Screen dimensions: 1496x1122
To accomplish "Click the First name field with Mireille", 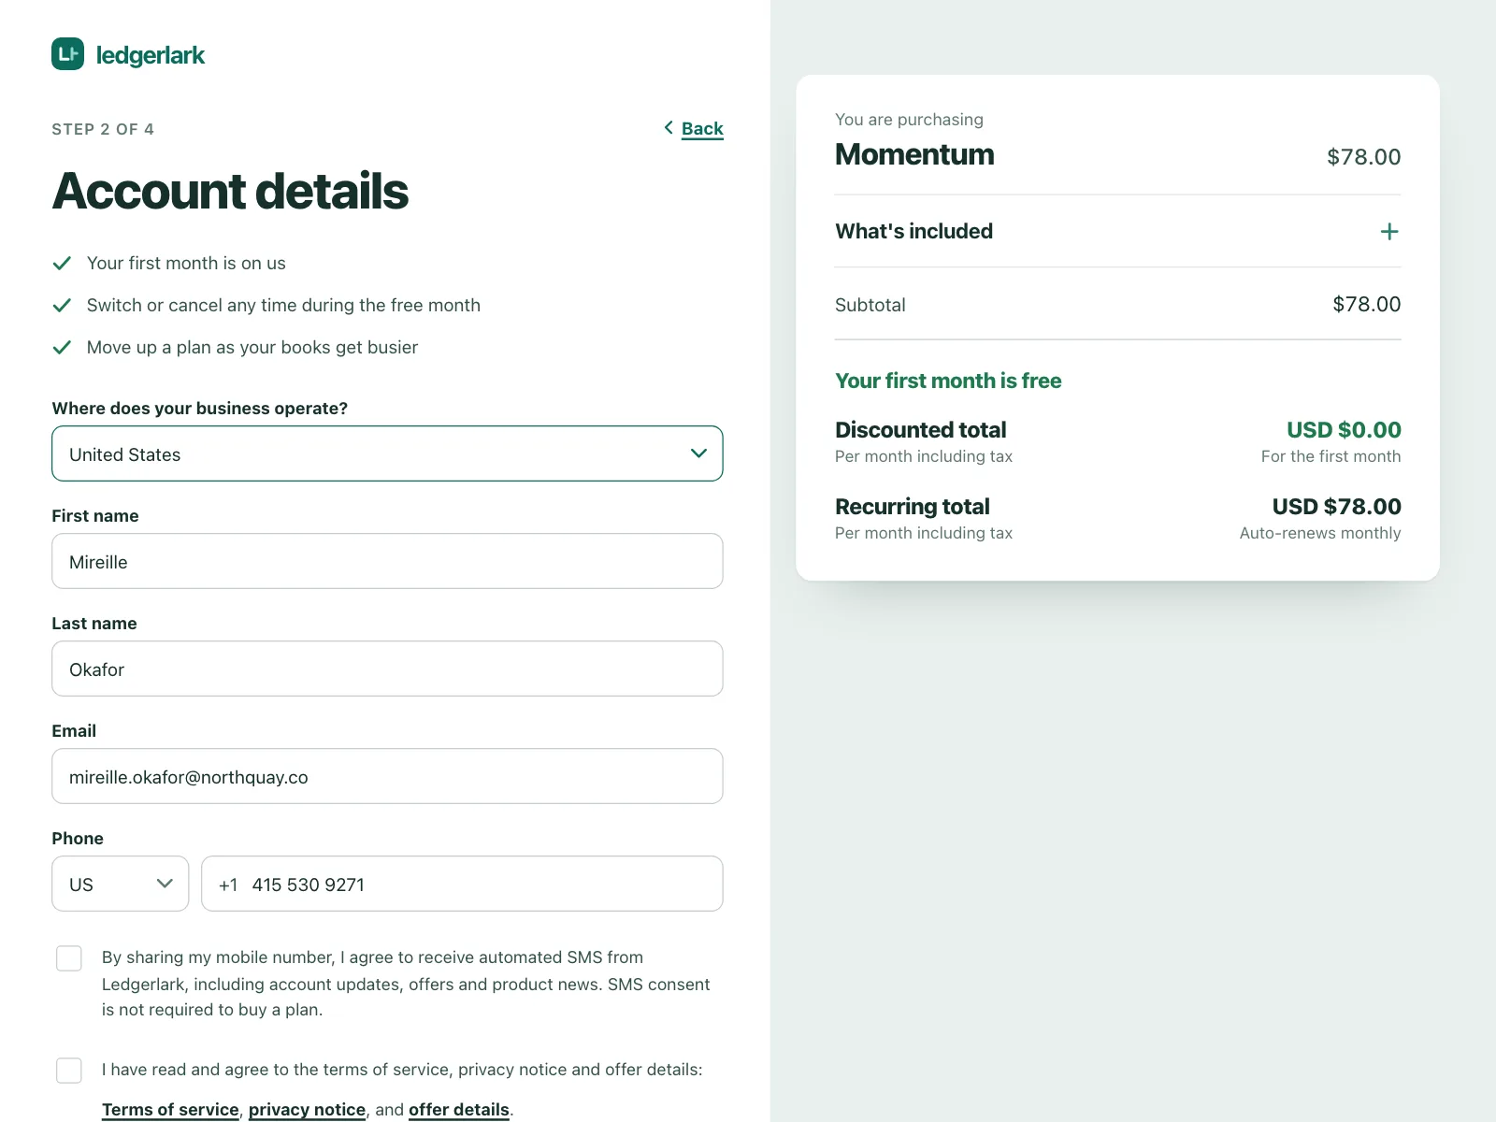I will (387, 561).
